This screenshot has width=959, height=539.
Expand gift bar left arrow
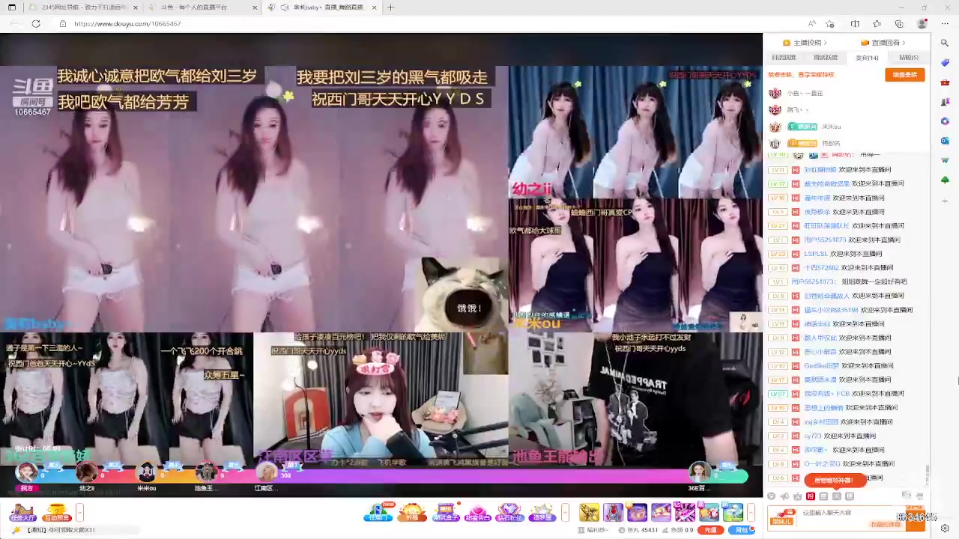[566, 513]
